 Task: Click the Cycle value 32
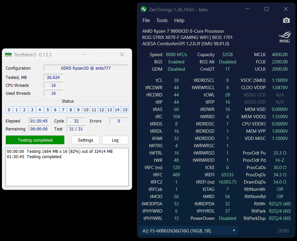(x=76, y=121)
